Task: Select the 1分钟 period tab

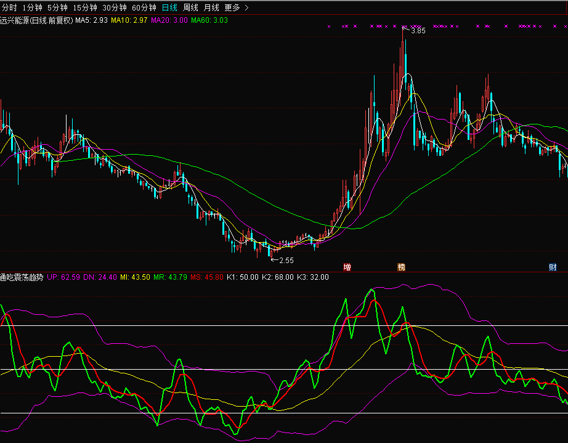Action: click(x=32, y=7)
